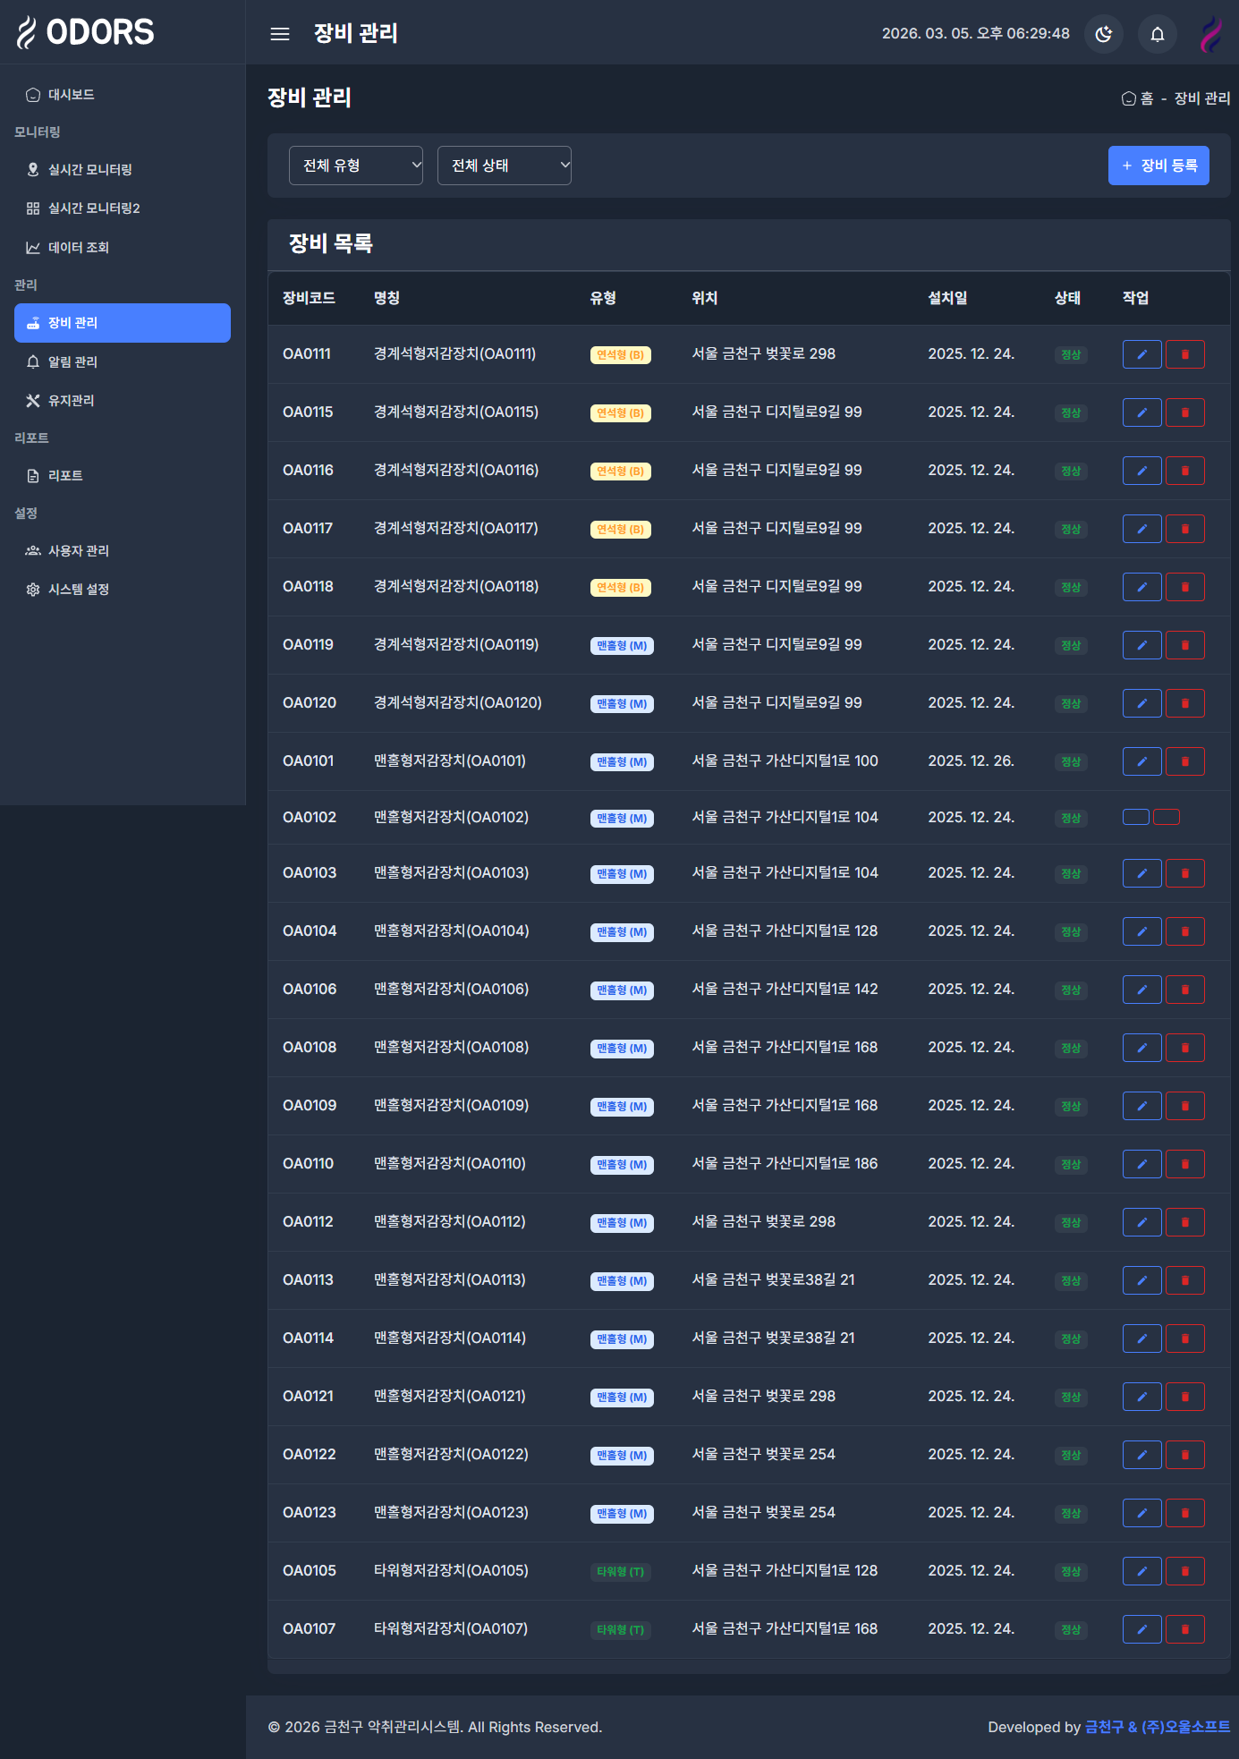Toggle dark mode with the moon icon

pyautogui.click(x=1103, y=34)
